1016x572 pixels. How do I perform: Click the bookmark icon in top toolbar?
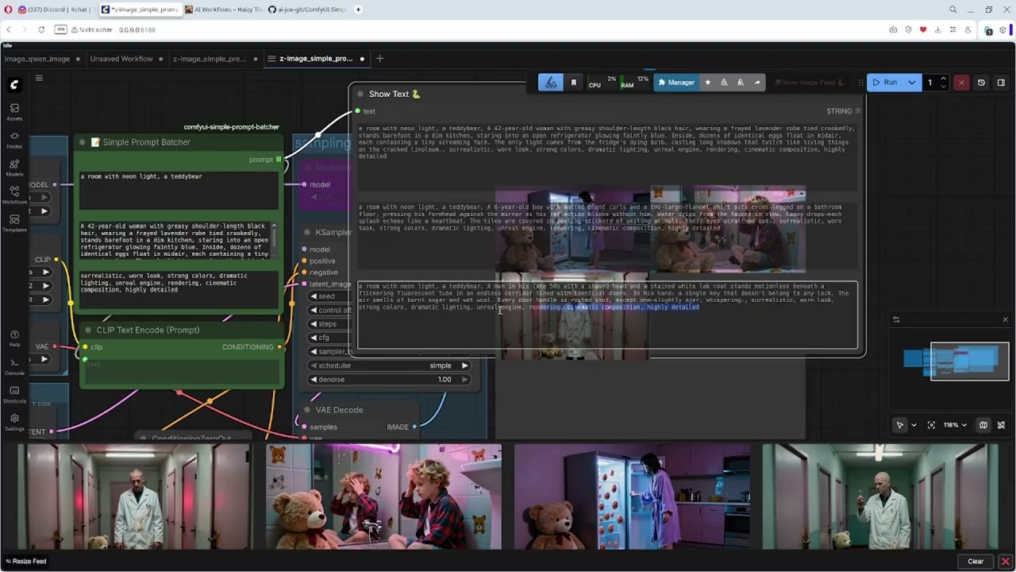click(574, 83)
